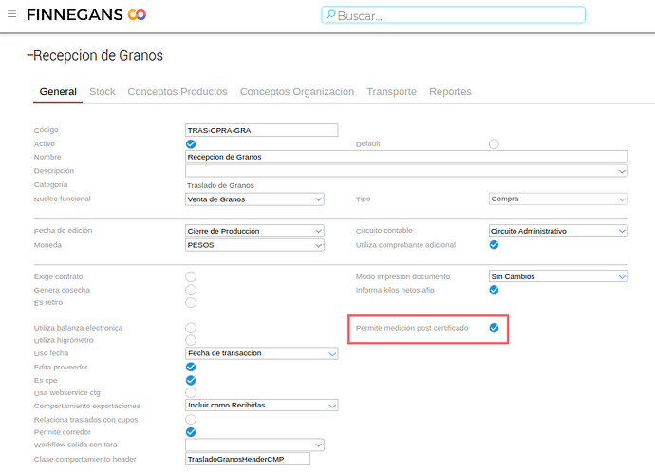Open the hamburger menu icon
Viewport: 655px width, 473px height.
pyautogui.click(x=11, y=14)
